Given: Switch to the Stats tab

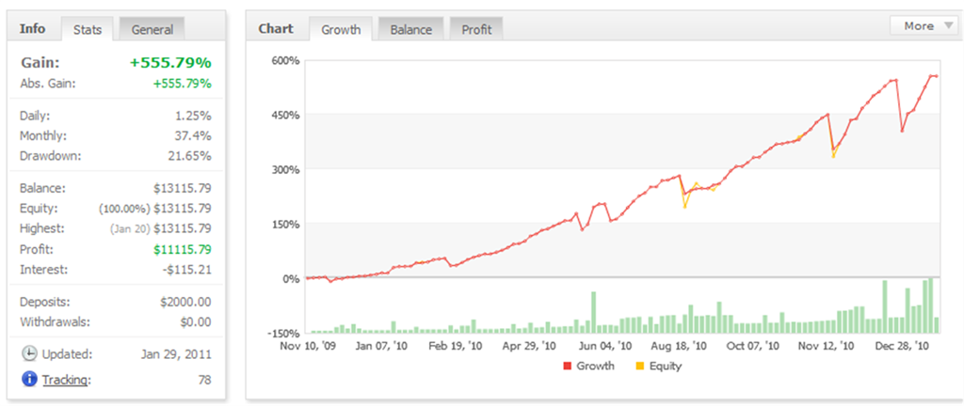Looking at the screenshot, I should coord(88,29).
